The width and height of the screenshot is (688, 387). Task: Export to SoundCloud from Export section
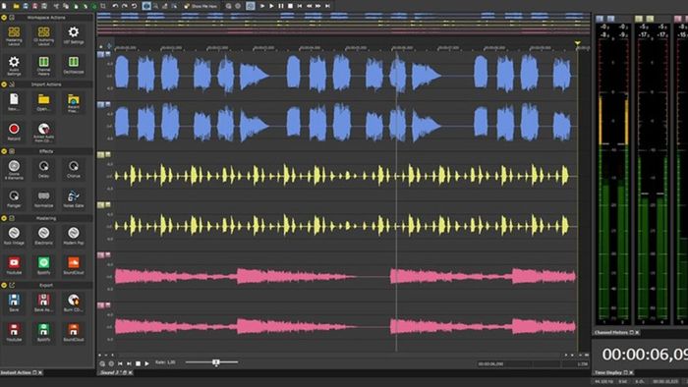74,332
